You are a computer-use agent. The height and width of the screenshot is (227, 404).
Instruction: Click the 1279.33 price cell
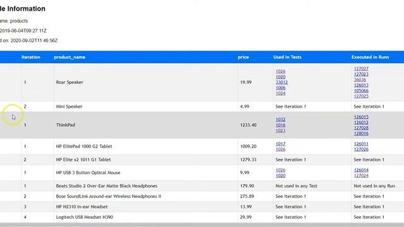click(255, 160)
